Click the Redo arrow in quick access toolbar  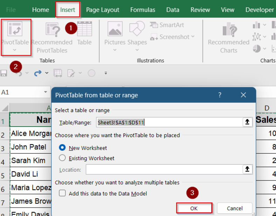tap(37, 73)
